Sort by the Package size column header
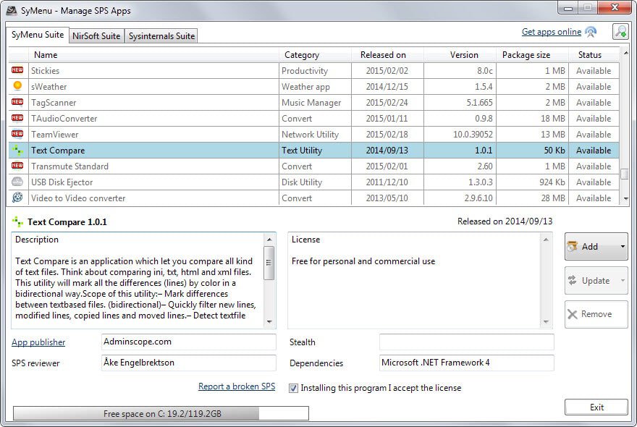This screenshot has height=427, width=637. [x=532, y=55]
